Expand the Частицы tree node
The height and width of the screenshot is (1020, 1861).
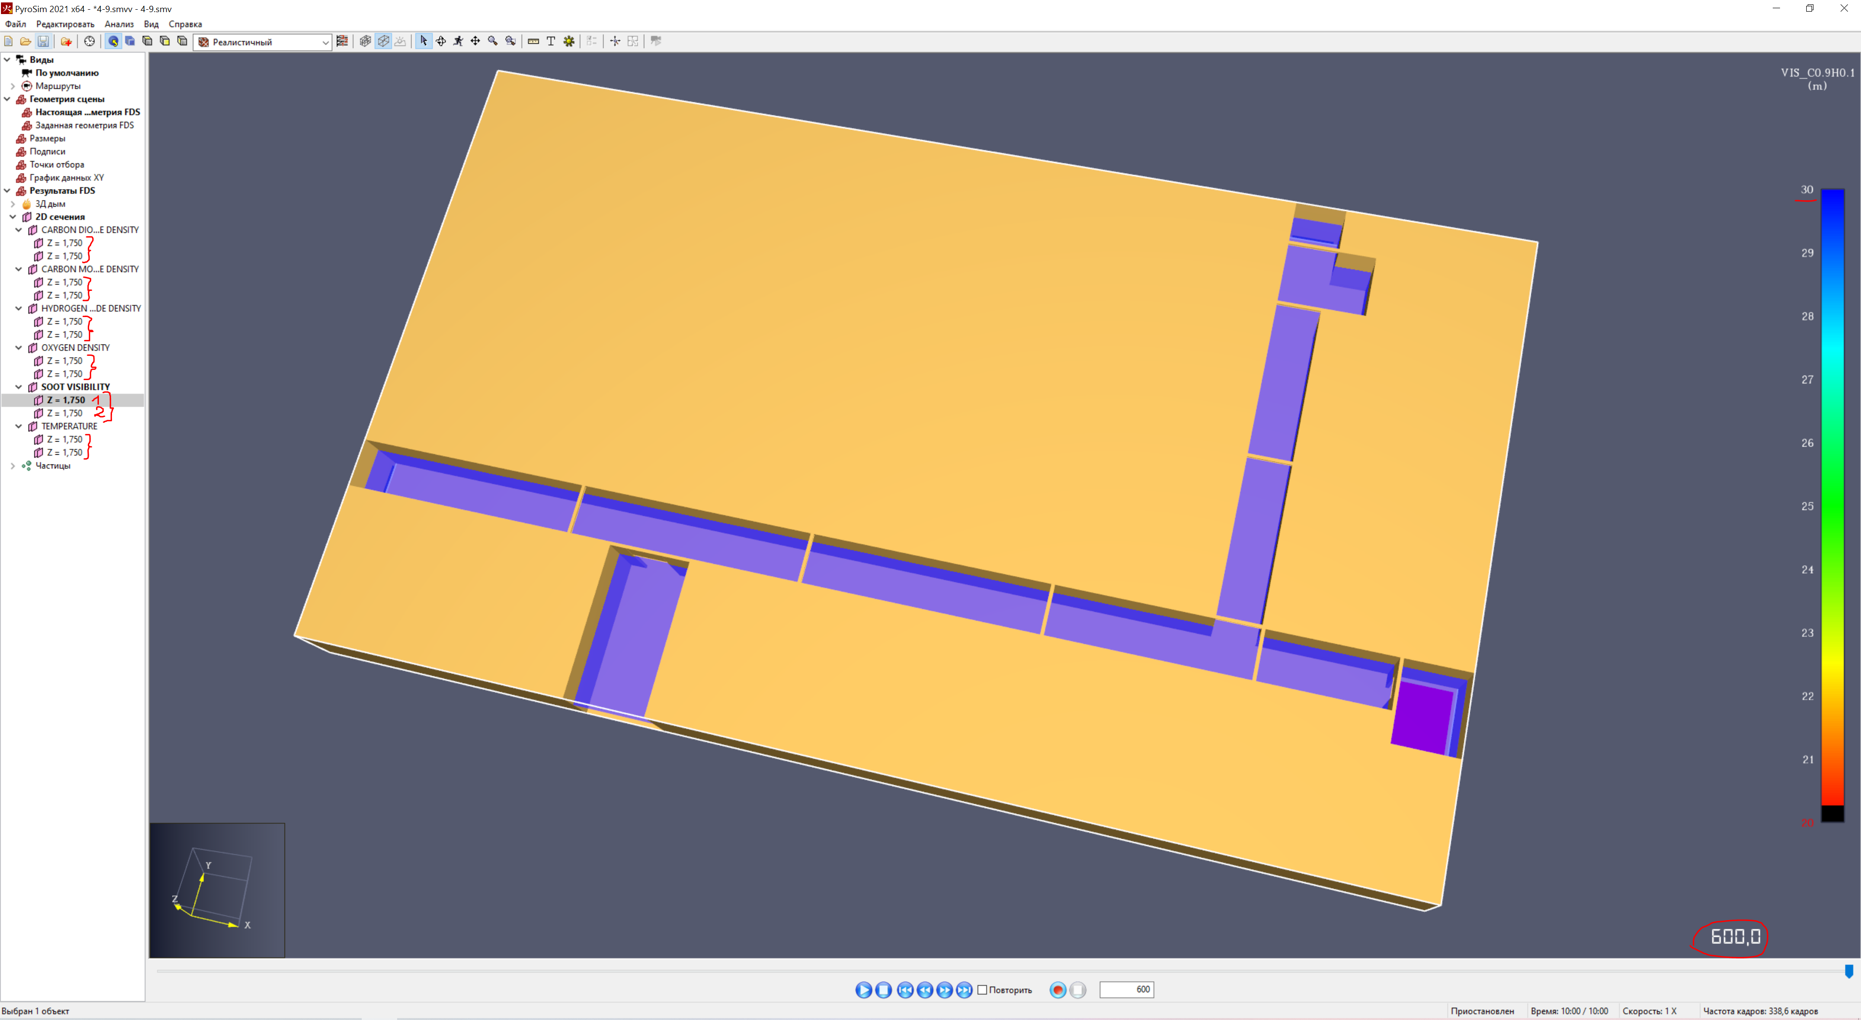click(13, 466)
